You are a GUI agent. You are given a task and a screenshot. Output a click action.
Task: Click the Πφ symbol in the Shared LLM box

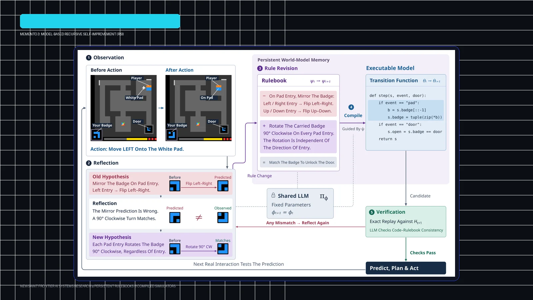pos(324,197)
